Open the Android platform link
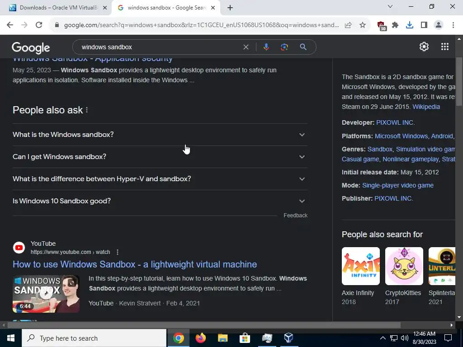The width and height of the screenshot is (463, 347). pos(442,136)
